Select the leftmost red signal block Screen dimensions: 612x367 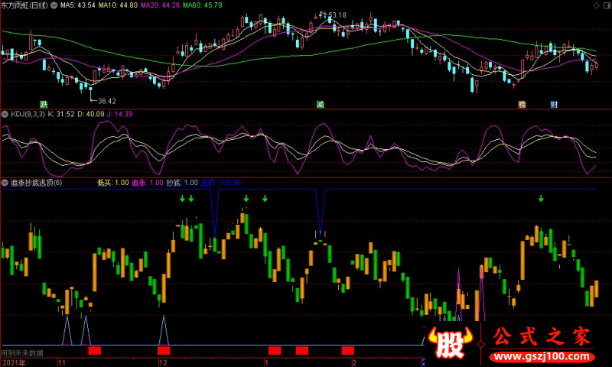coord(94,350)
